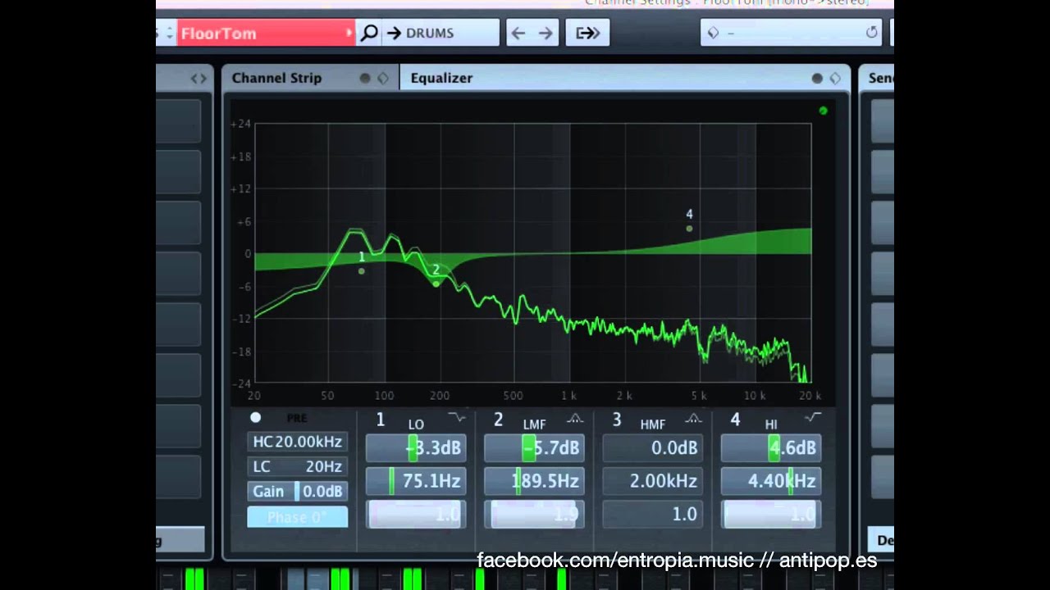This screenshot has width=1050, height=590.
Task: Open the DRUMS output routing selector
Action: tap(441, 33)
